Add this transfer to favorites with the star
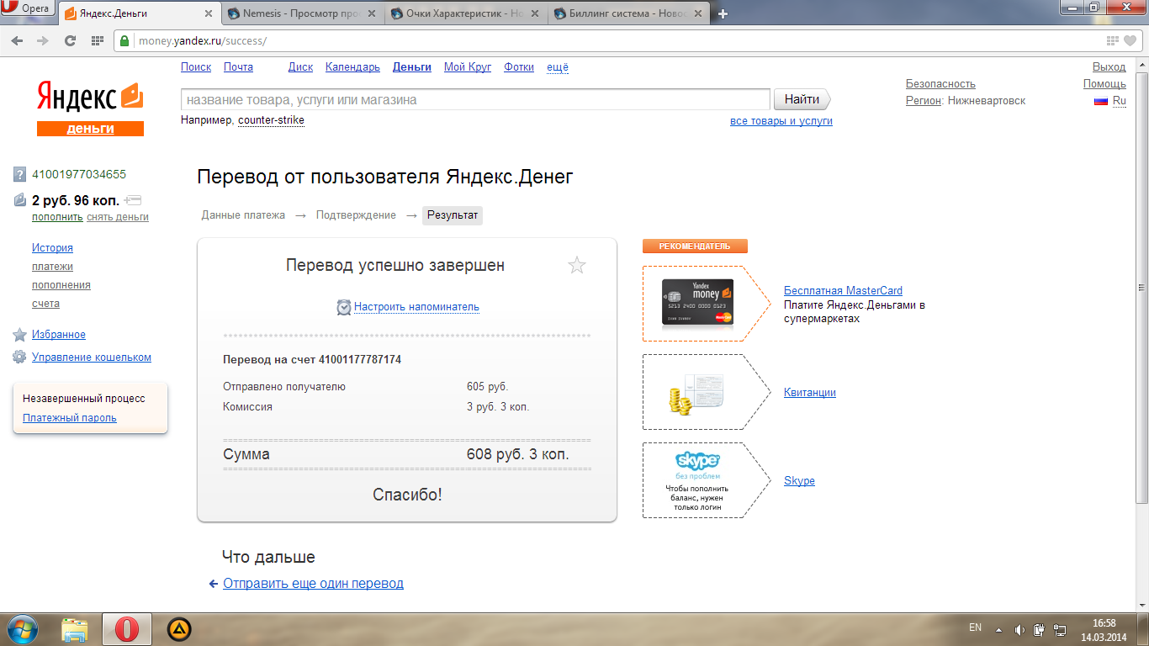The width and height of the screenshot is (1149, 646). coord(577,266)
